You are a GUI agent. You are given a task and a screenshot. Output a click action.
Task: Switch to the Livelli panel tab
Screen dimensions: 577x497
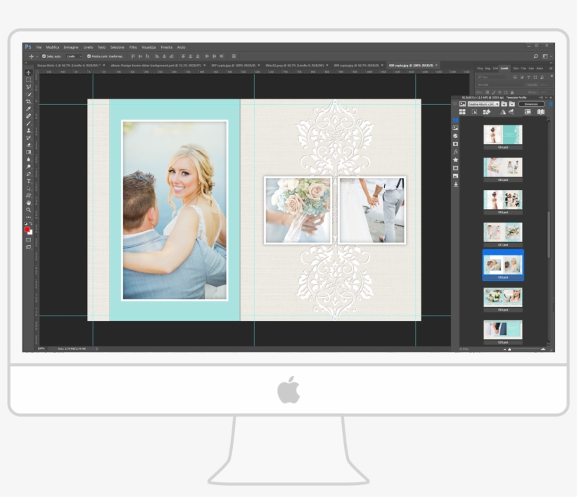click(505, 68)
